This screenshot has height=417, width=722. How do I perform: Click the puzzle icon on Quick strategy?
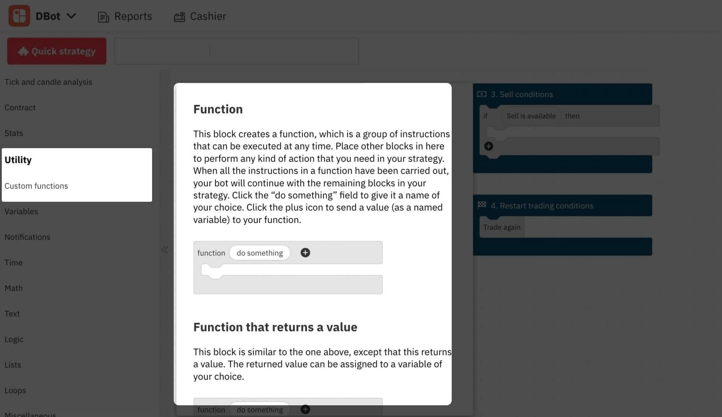pyautogui.click(x=23, y=51)
